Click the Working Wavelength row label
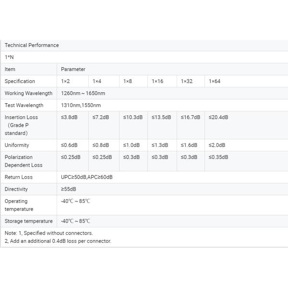This screenshot has width=288, height=288. pos(28,93)
